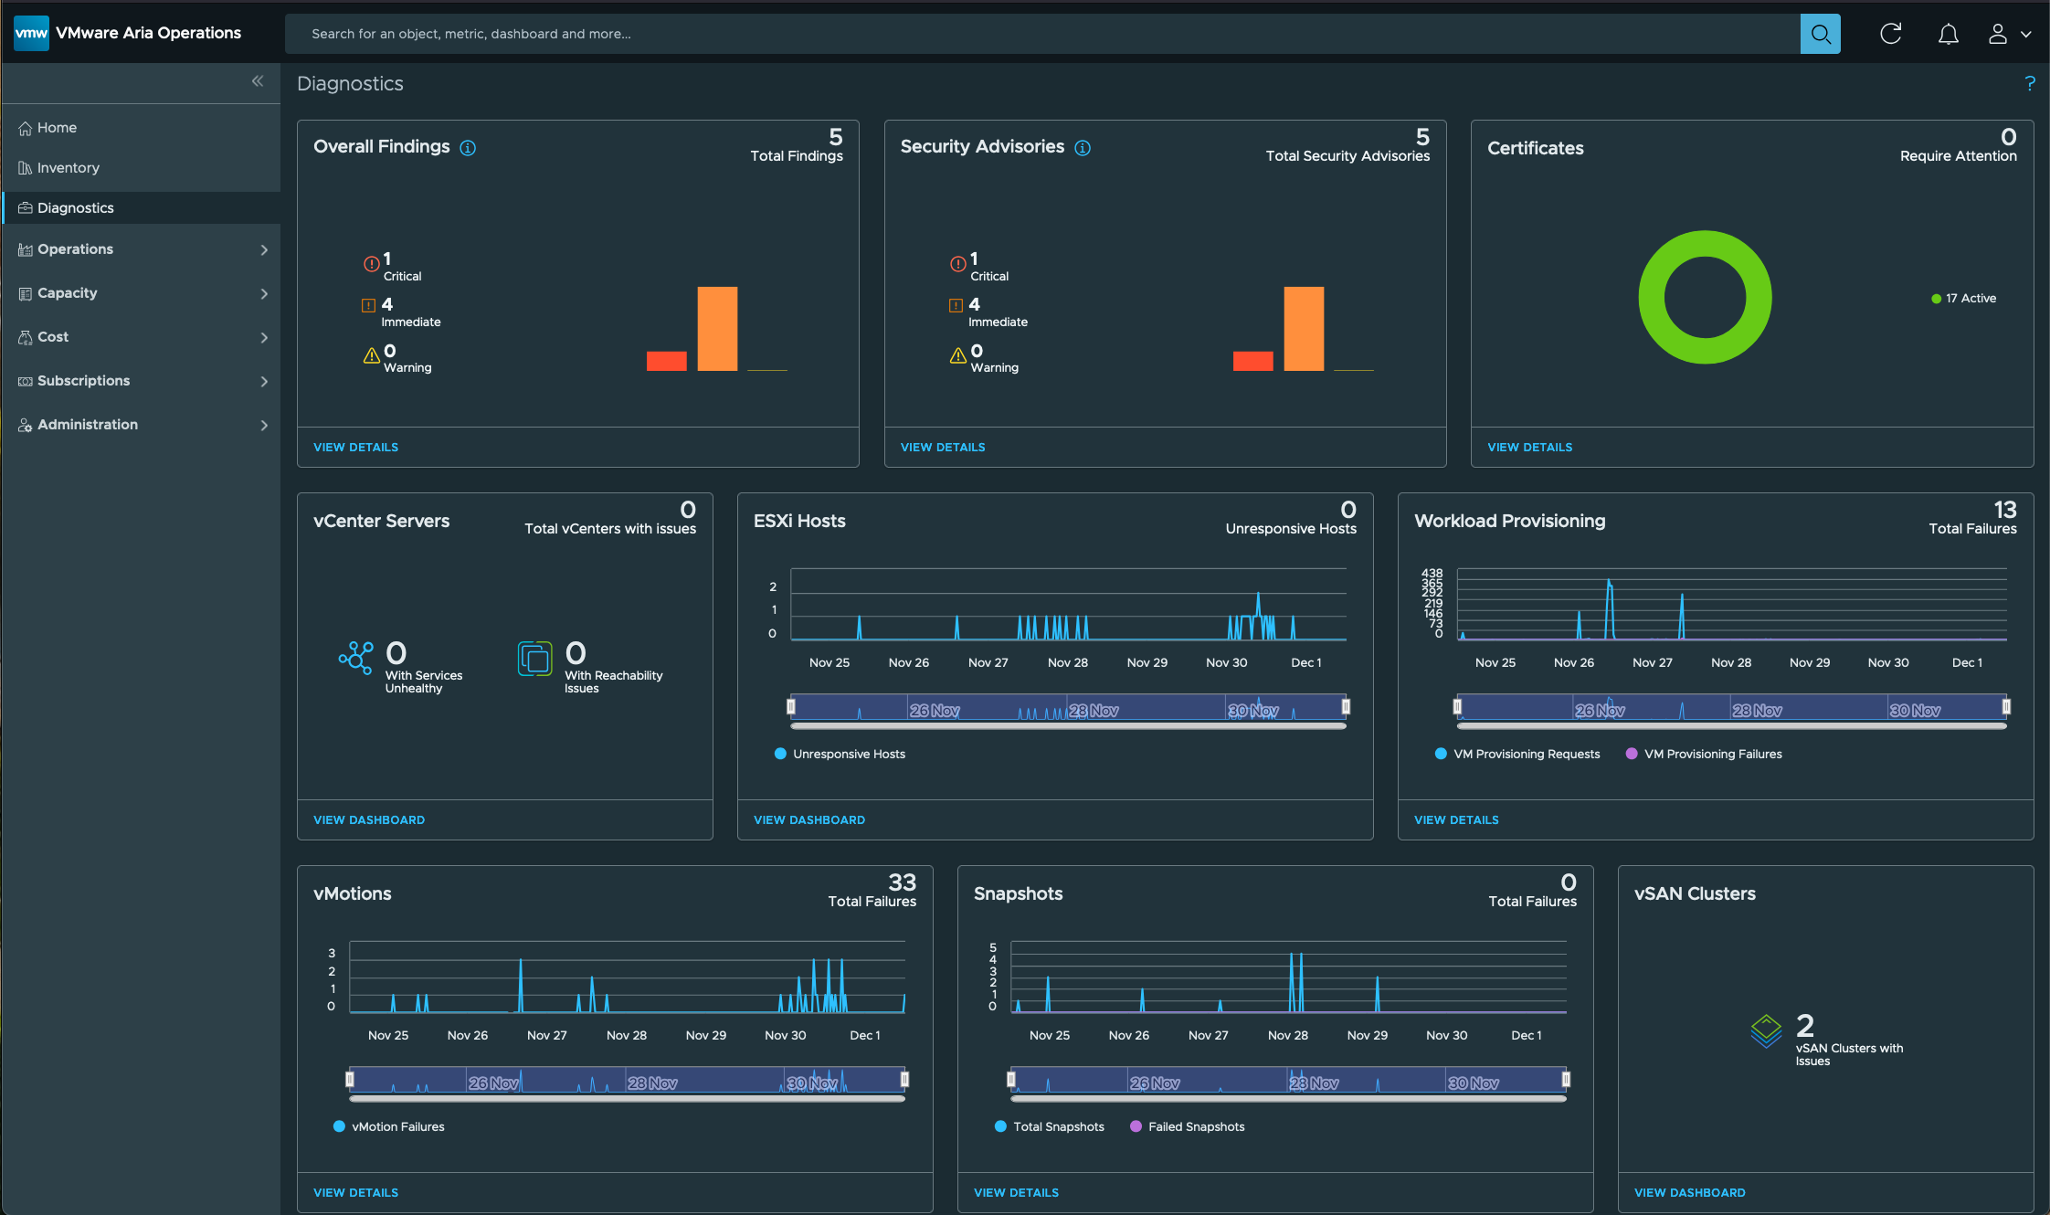Click the Subscriptions label in the sidebar

click(83, 381)
